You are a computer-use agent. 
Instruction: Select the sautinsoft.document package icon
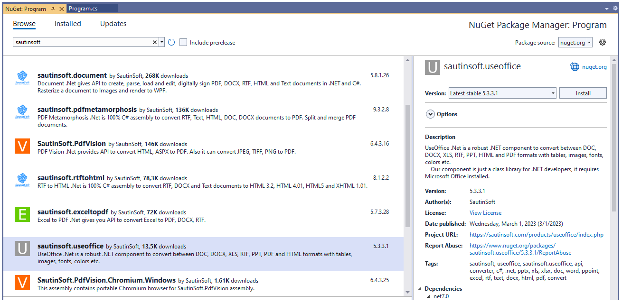point(22,78)
